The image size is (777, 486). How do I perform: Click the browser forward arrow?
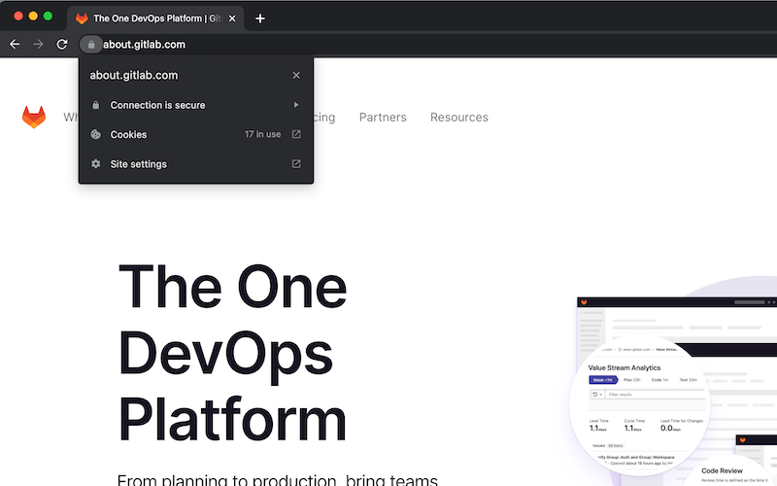[38, 44]
